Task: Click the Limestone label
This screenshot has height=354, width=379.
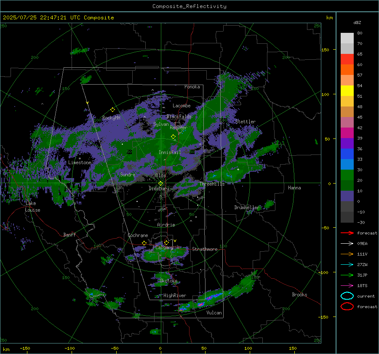Action: pos(80,162)
